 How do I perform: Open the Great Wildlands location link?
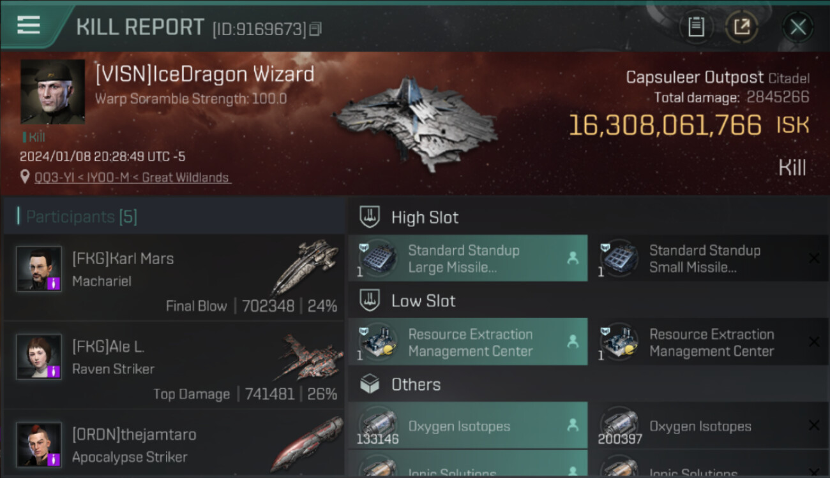pos(132,178)
